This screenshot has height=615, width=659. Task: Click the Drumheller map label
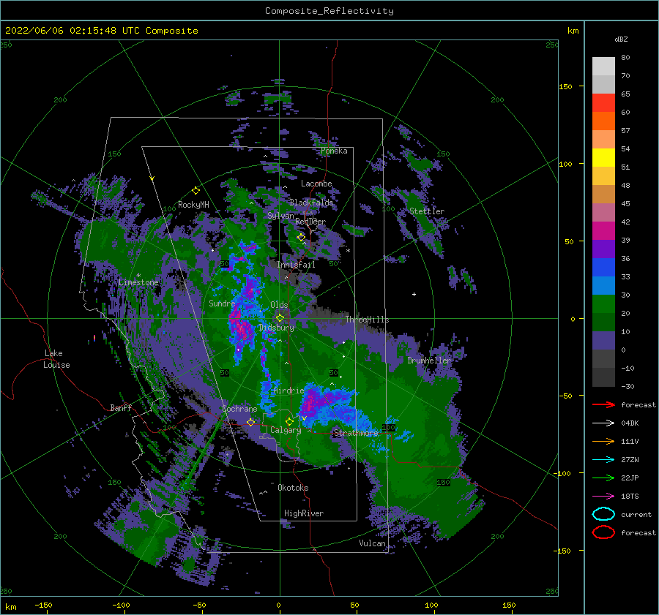[x=429, y=361]
